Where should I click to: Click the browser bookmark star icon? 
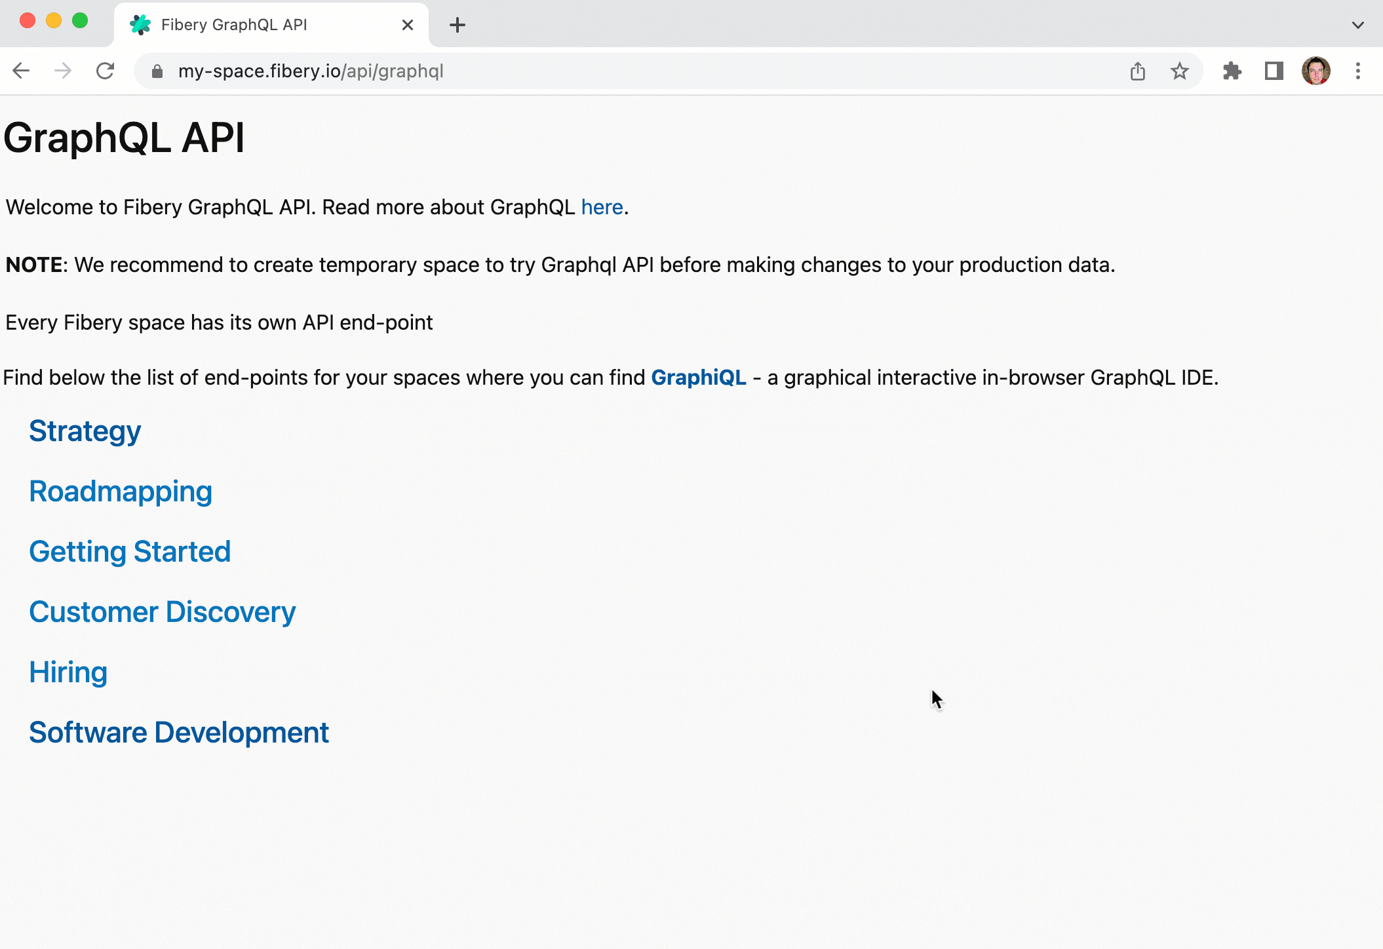(1182, 70)
